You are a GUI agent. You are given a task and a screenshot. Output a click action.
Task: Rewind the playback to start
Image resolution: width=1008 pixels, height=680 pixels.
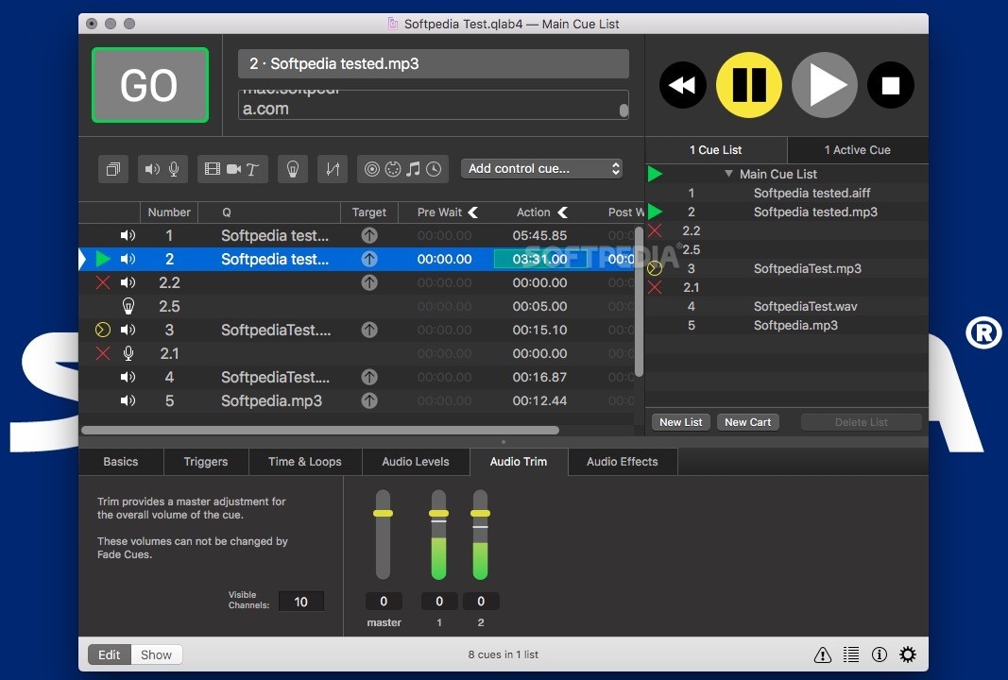[x=683, y=85]
